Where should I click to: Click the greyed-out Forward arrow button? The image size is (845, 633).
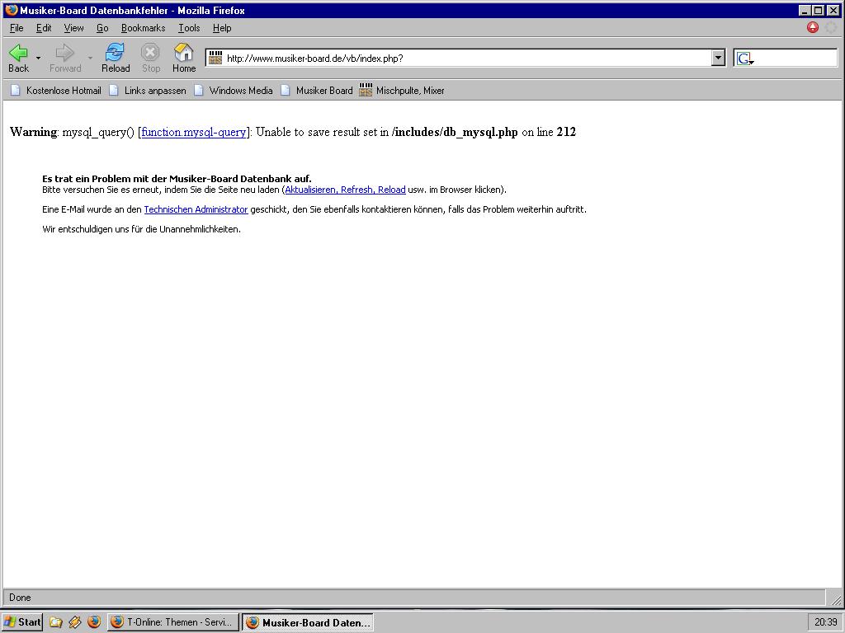[x=65, y=58]
